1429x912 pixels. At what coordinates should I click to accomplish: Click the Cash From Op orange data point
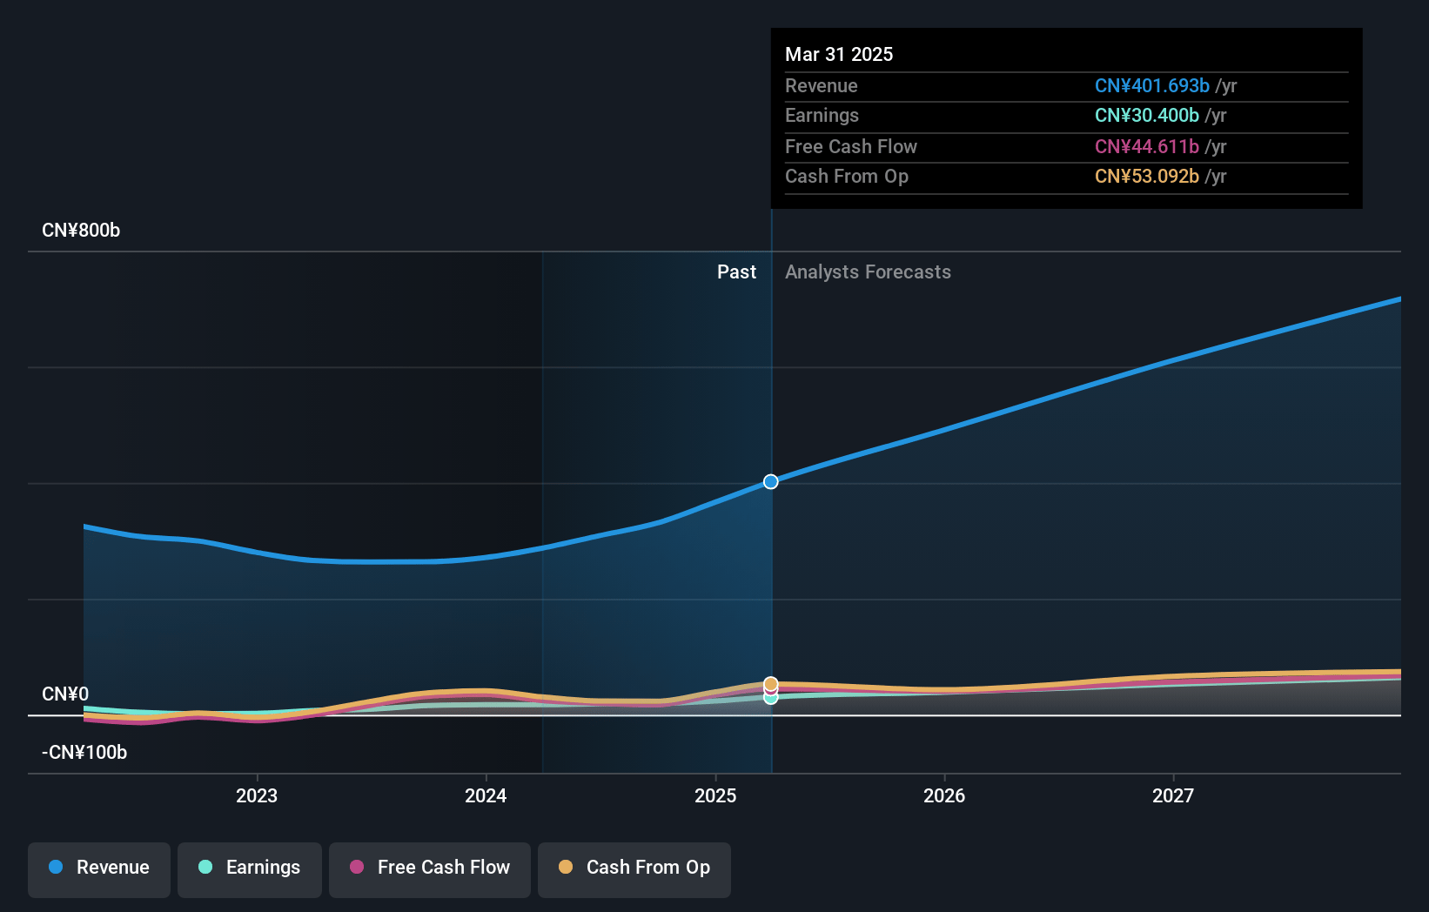[771, 684]
